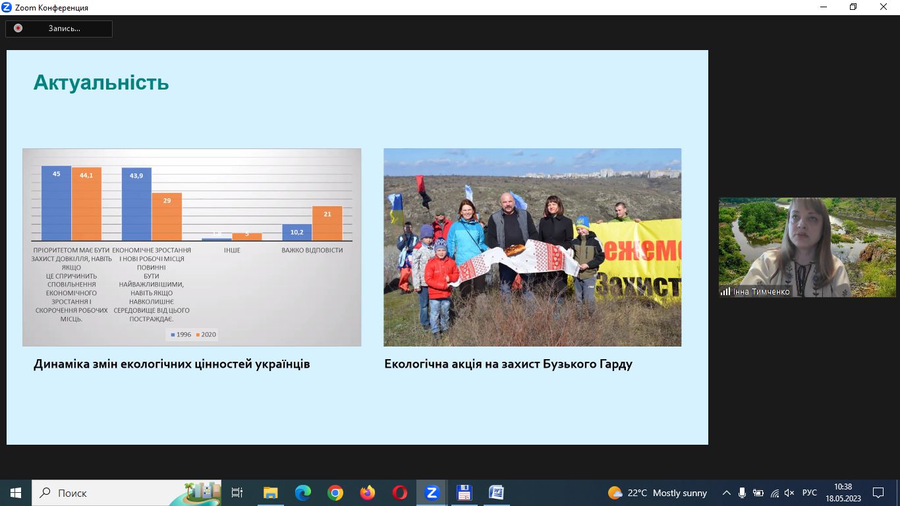The width and height of the screenshot is (900, 506).
Task: Switch the РУС input language indicator
Action: 810,492
